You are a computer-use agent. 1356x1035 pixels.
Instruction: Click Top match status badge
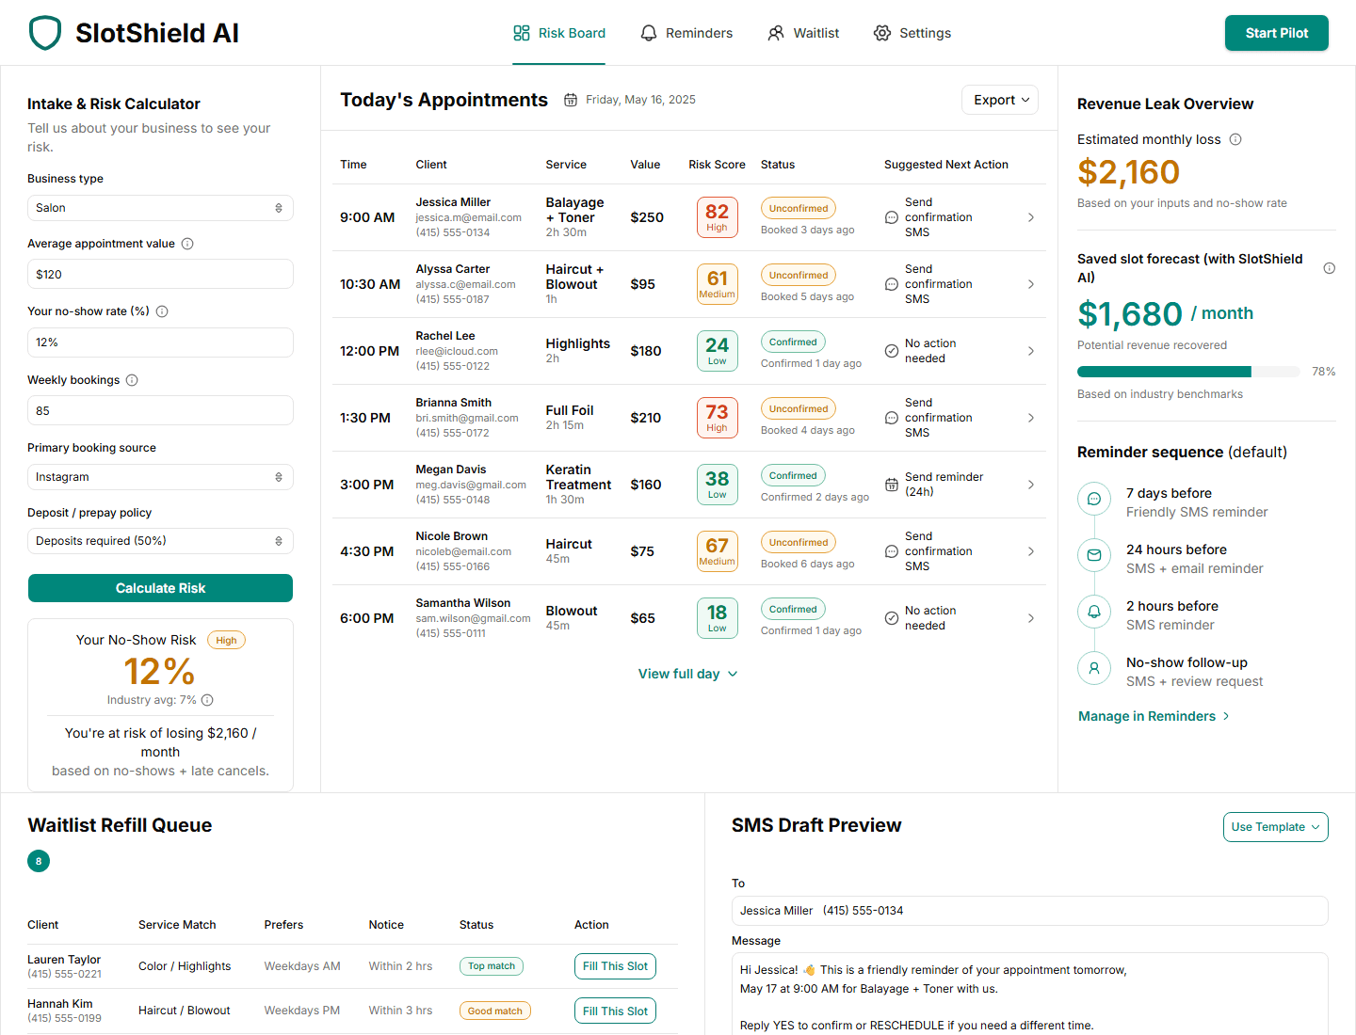492,966
